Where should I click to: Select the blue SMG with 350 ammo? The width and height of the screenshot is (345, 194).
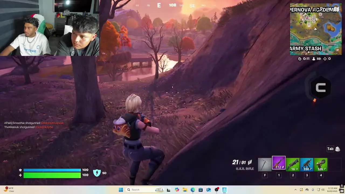pos(307,165)
